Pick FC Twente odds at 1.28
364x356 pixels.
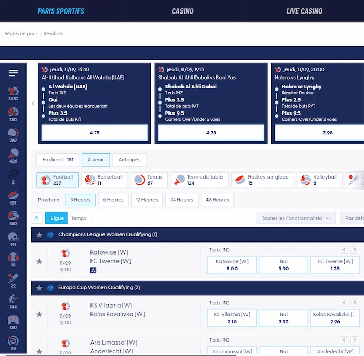click(334, 265)
